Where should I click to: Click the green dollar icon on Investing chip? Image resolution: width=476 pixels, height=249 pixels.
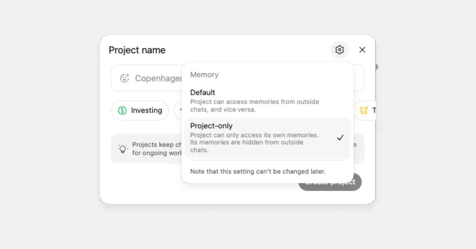(x=122, y=110)
